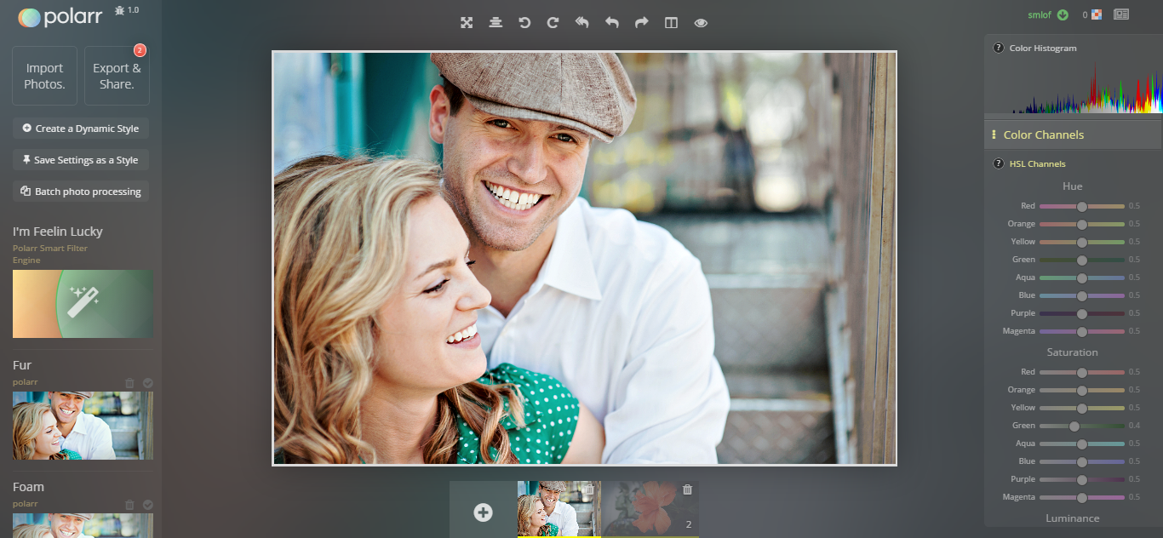Delete the flower photo from the filmstrip
The height and width of the screenshot is (538, 1163).
tap(688, 489)
